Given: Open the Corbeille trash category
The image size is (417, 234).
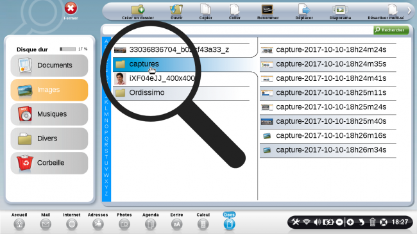Looking at the screenshot, I should pos(49,163).
